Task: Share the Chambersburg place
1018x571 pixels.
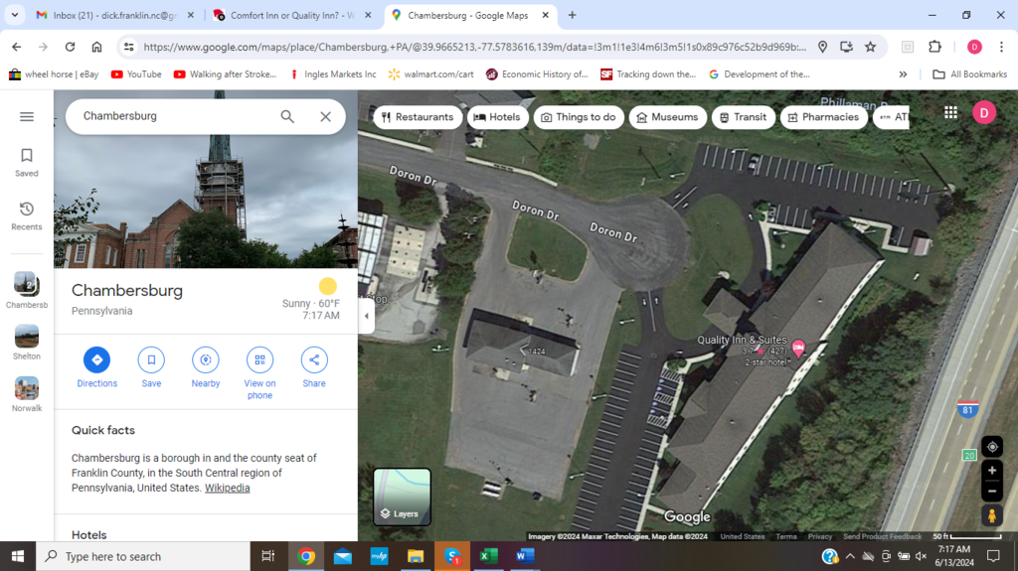Action: 313,367
